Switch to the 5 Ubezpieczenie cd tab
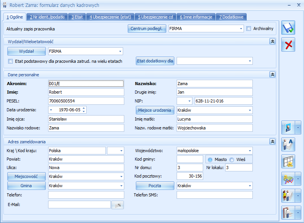 tap(155, 17)
